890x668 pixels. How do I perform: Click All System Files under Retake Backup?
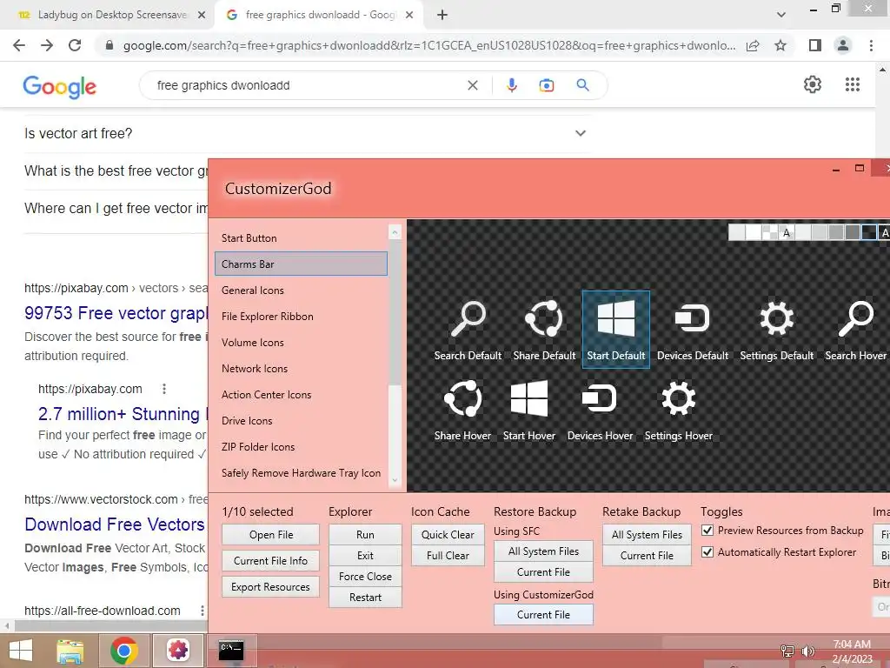[x=647, y=535]
